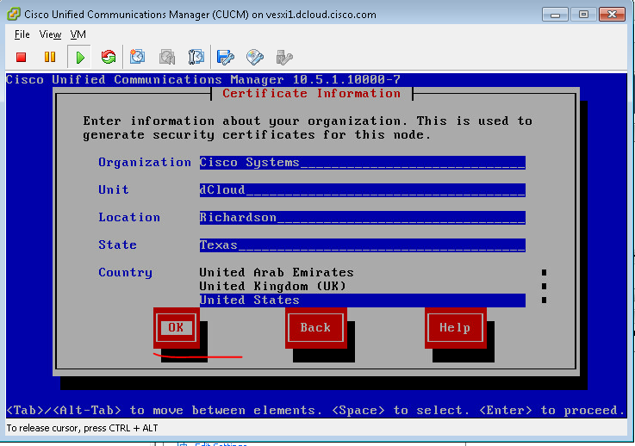This screenshot has width=635, height=446.
Task: Select United Arab Emirates in Country list
Action: tap(277, 272)
